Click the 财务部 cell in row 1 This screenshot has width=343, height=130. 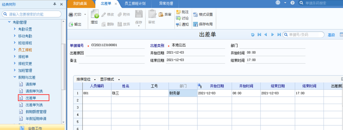point(183,93)
